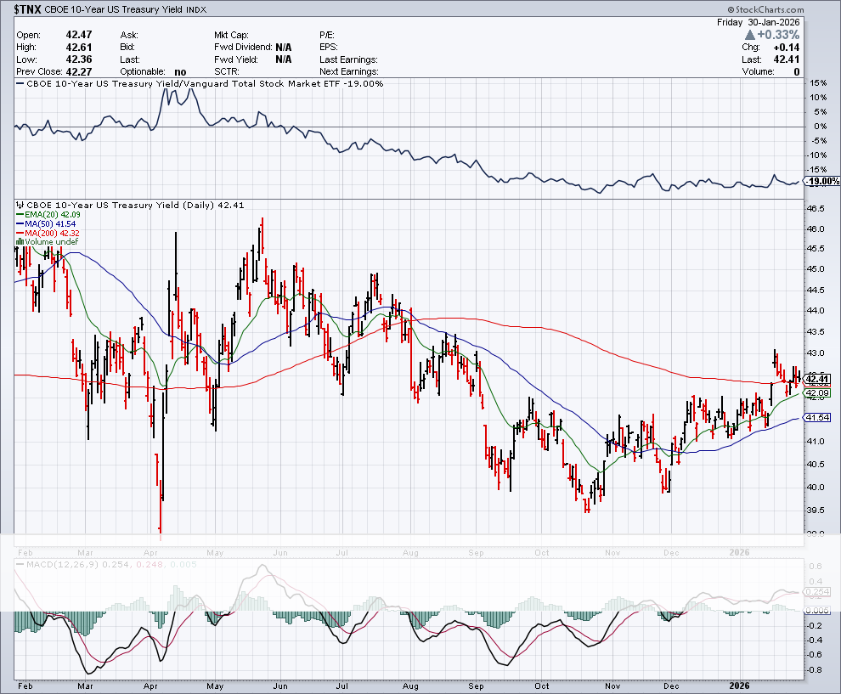Screen dimensions: 841x694
Task: Click the EMA(20) green legend line marker
Action: pyautogui.click(x=20, y=216)
